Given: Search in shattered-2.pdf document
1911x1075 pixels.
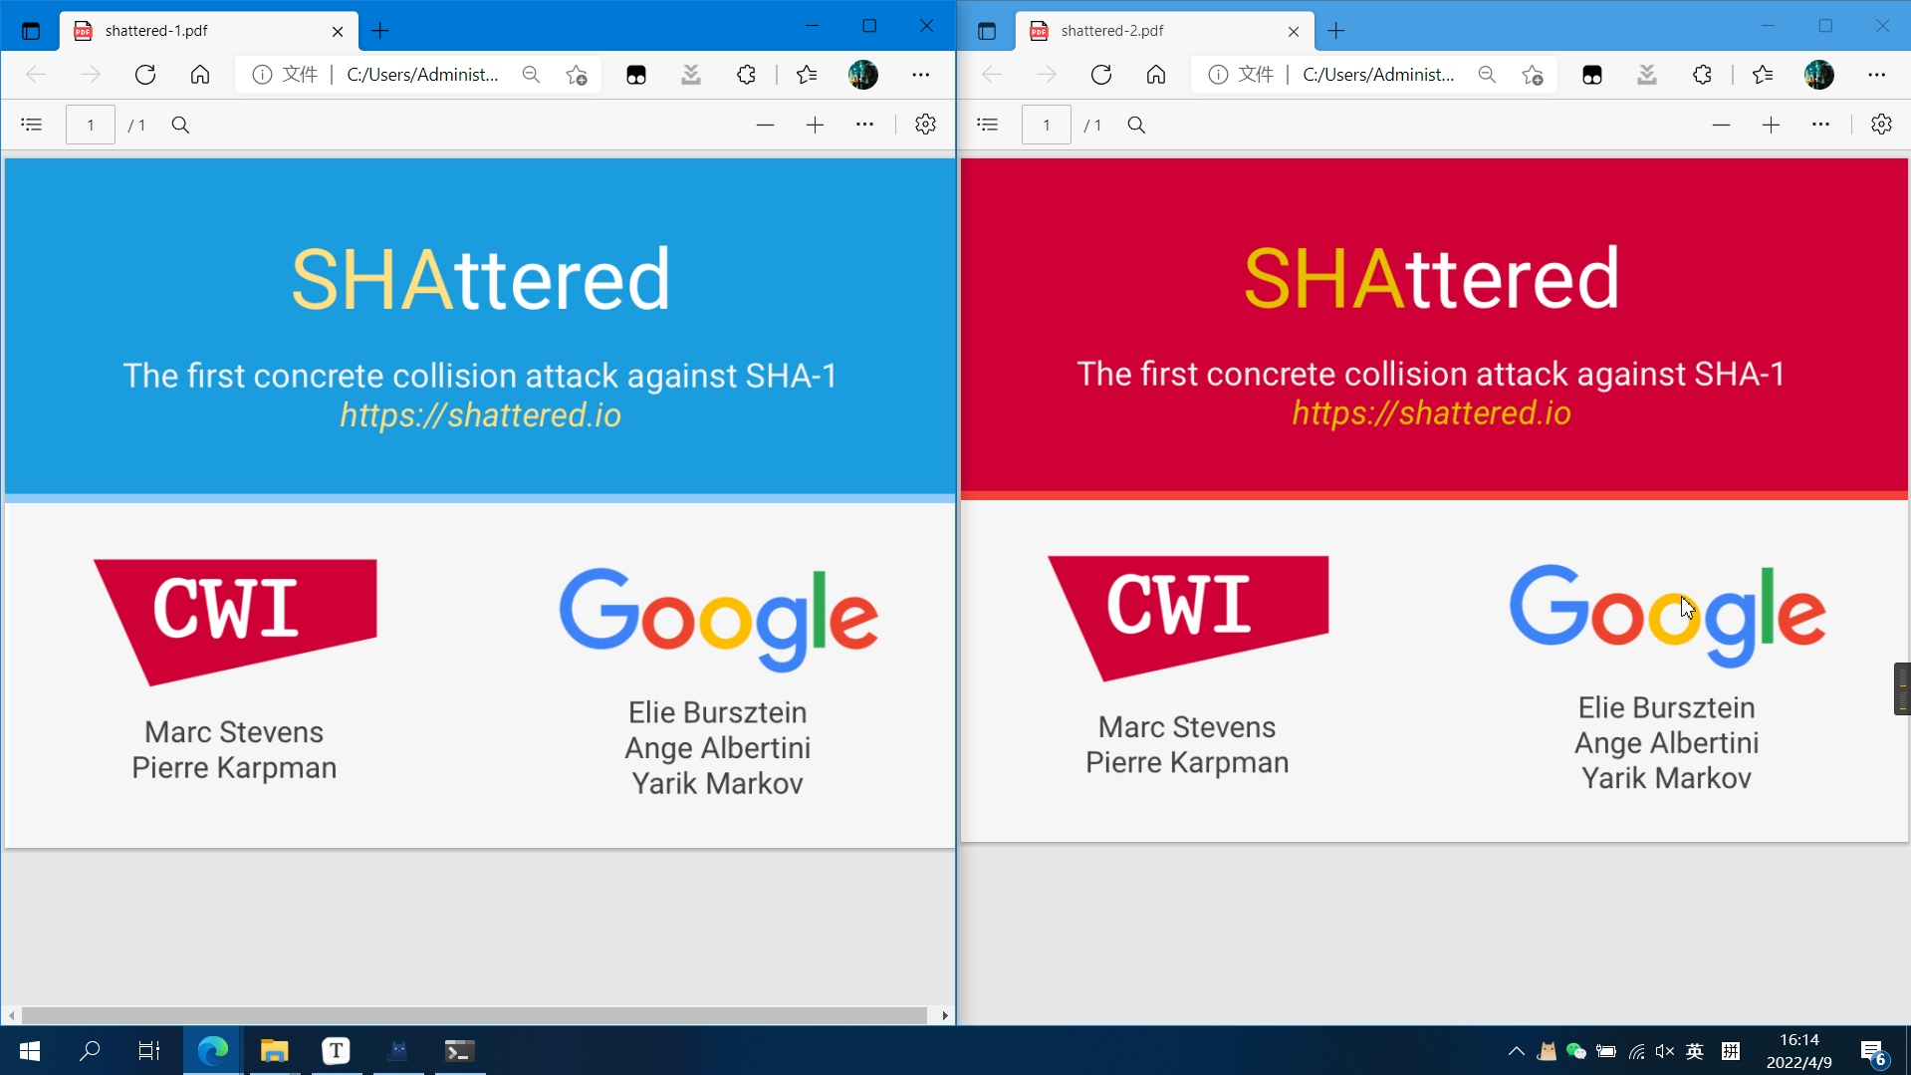Looking at the screenshot, I should click(x=1136, y=125).
